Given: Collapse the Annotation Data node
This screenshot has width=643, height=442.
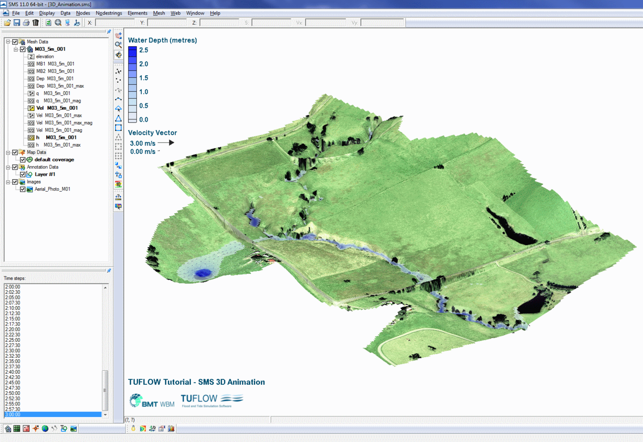Looking at the screenshot, I should coord(8,167).
